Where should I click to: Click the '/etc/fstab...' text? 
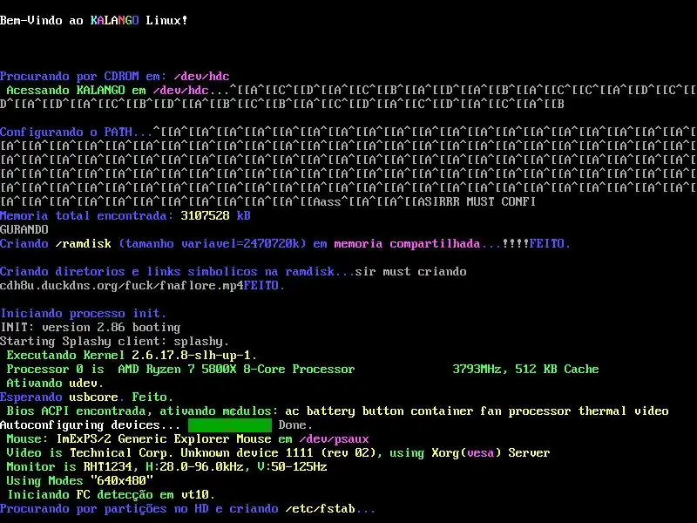(x=331, y=509)
